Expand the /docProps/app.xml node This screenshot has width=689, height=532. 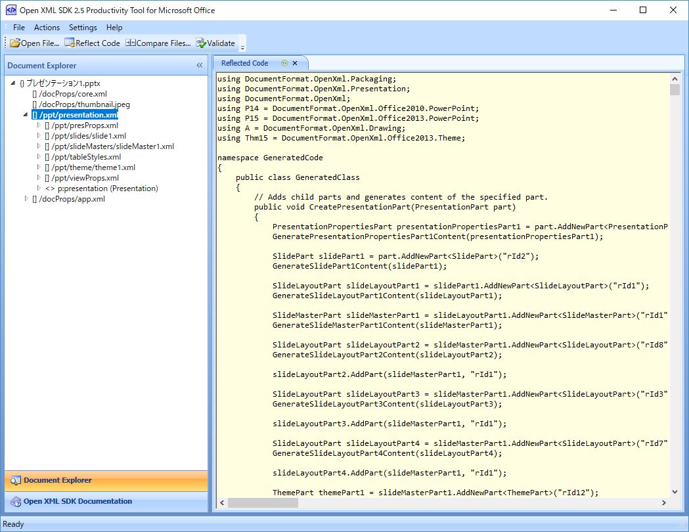click(26, 199)
